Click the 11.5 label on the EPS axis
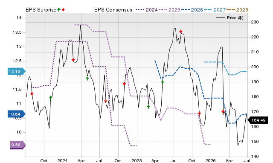The width and height of the screenshot is (273, 163). click(17, 90)
